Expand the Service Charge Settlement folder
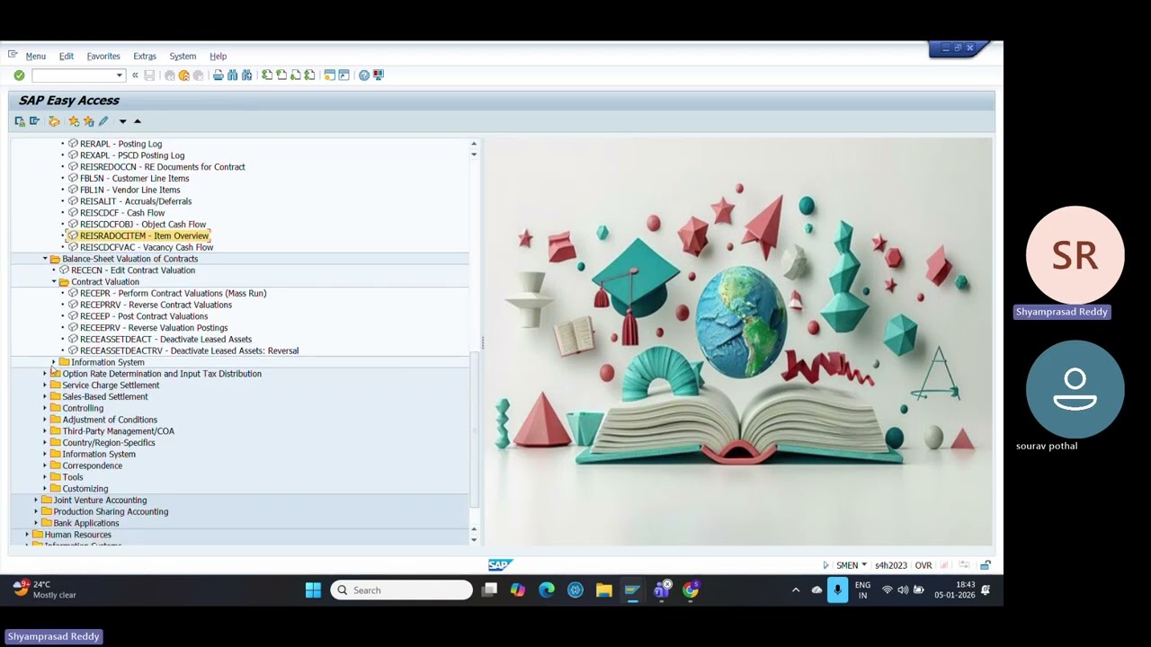1151x647 pixels. pyautogui.click(x=45, y=386)
